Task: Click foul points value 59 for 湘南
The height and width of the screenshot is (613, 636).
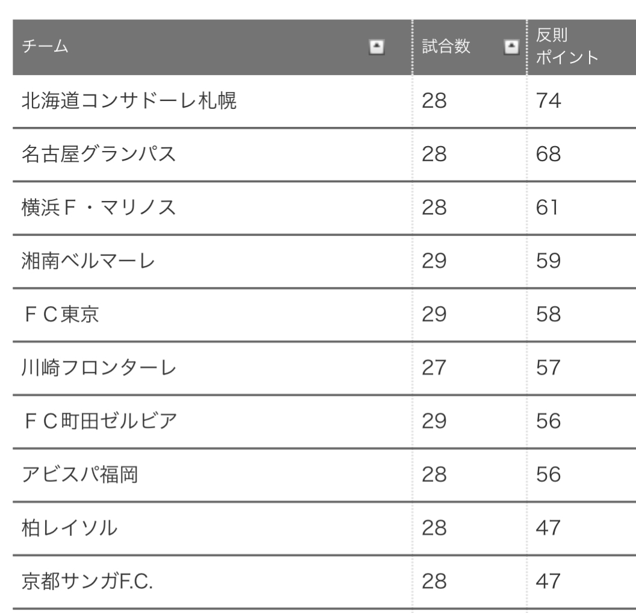Action: pyautogui.click(x=548, y=260)
